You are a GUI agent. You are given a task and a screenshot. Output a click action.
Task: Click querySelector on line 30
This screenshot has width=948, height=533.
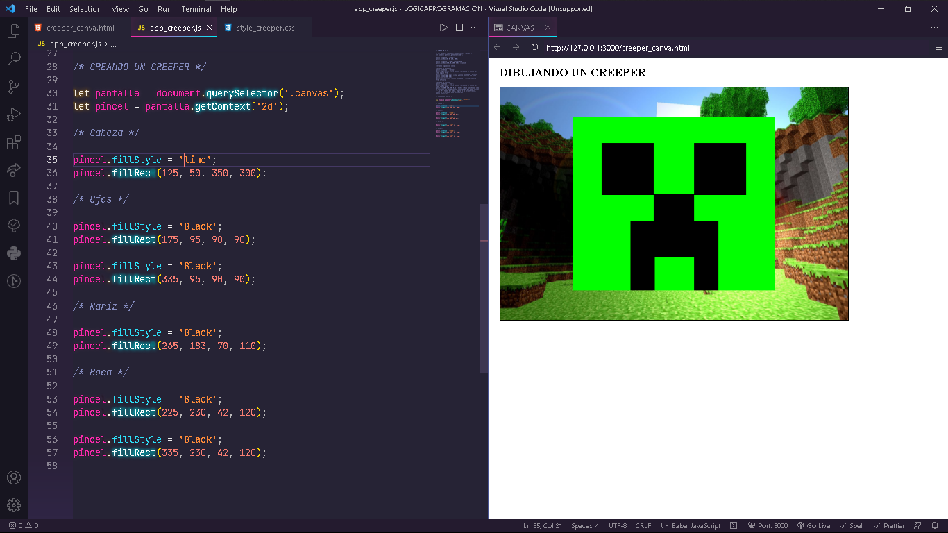tap(242, 93)
